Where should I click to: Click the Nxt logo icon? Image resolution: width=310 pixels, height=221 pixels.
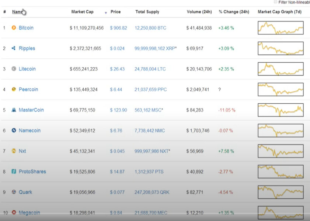point(14,151)
